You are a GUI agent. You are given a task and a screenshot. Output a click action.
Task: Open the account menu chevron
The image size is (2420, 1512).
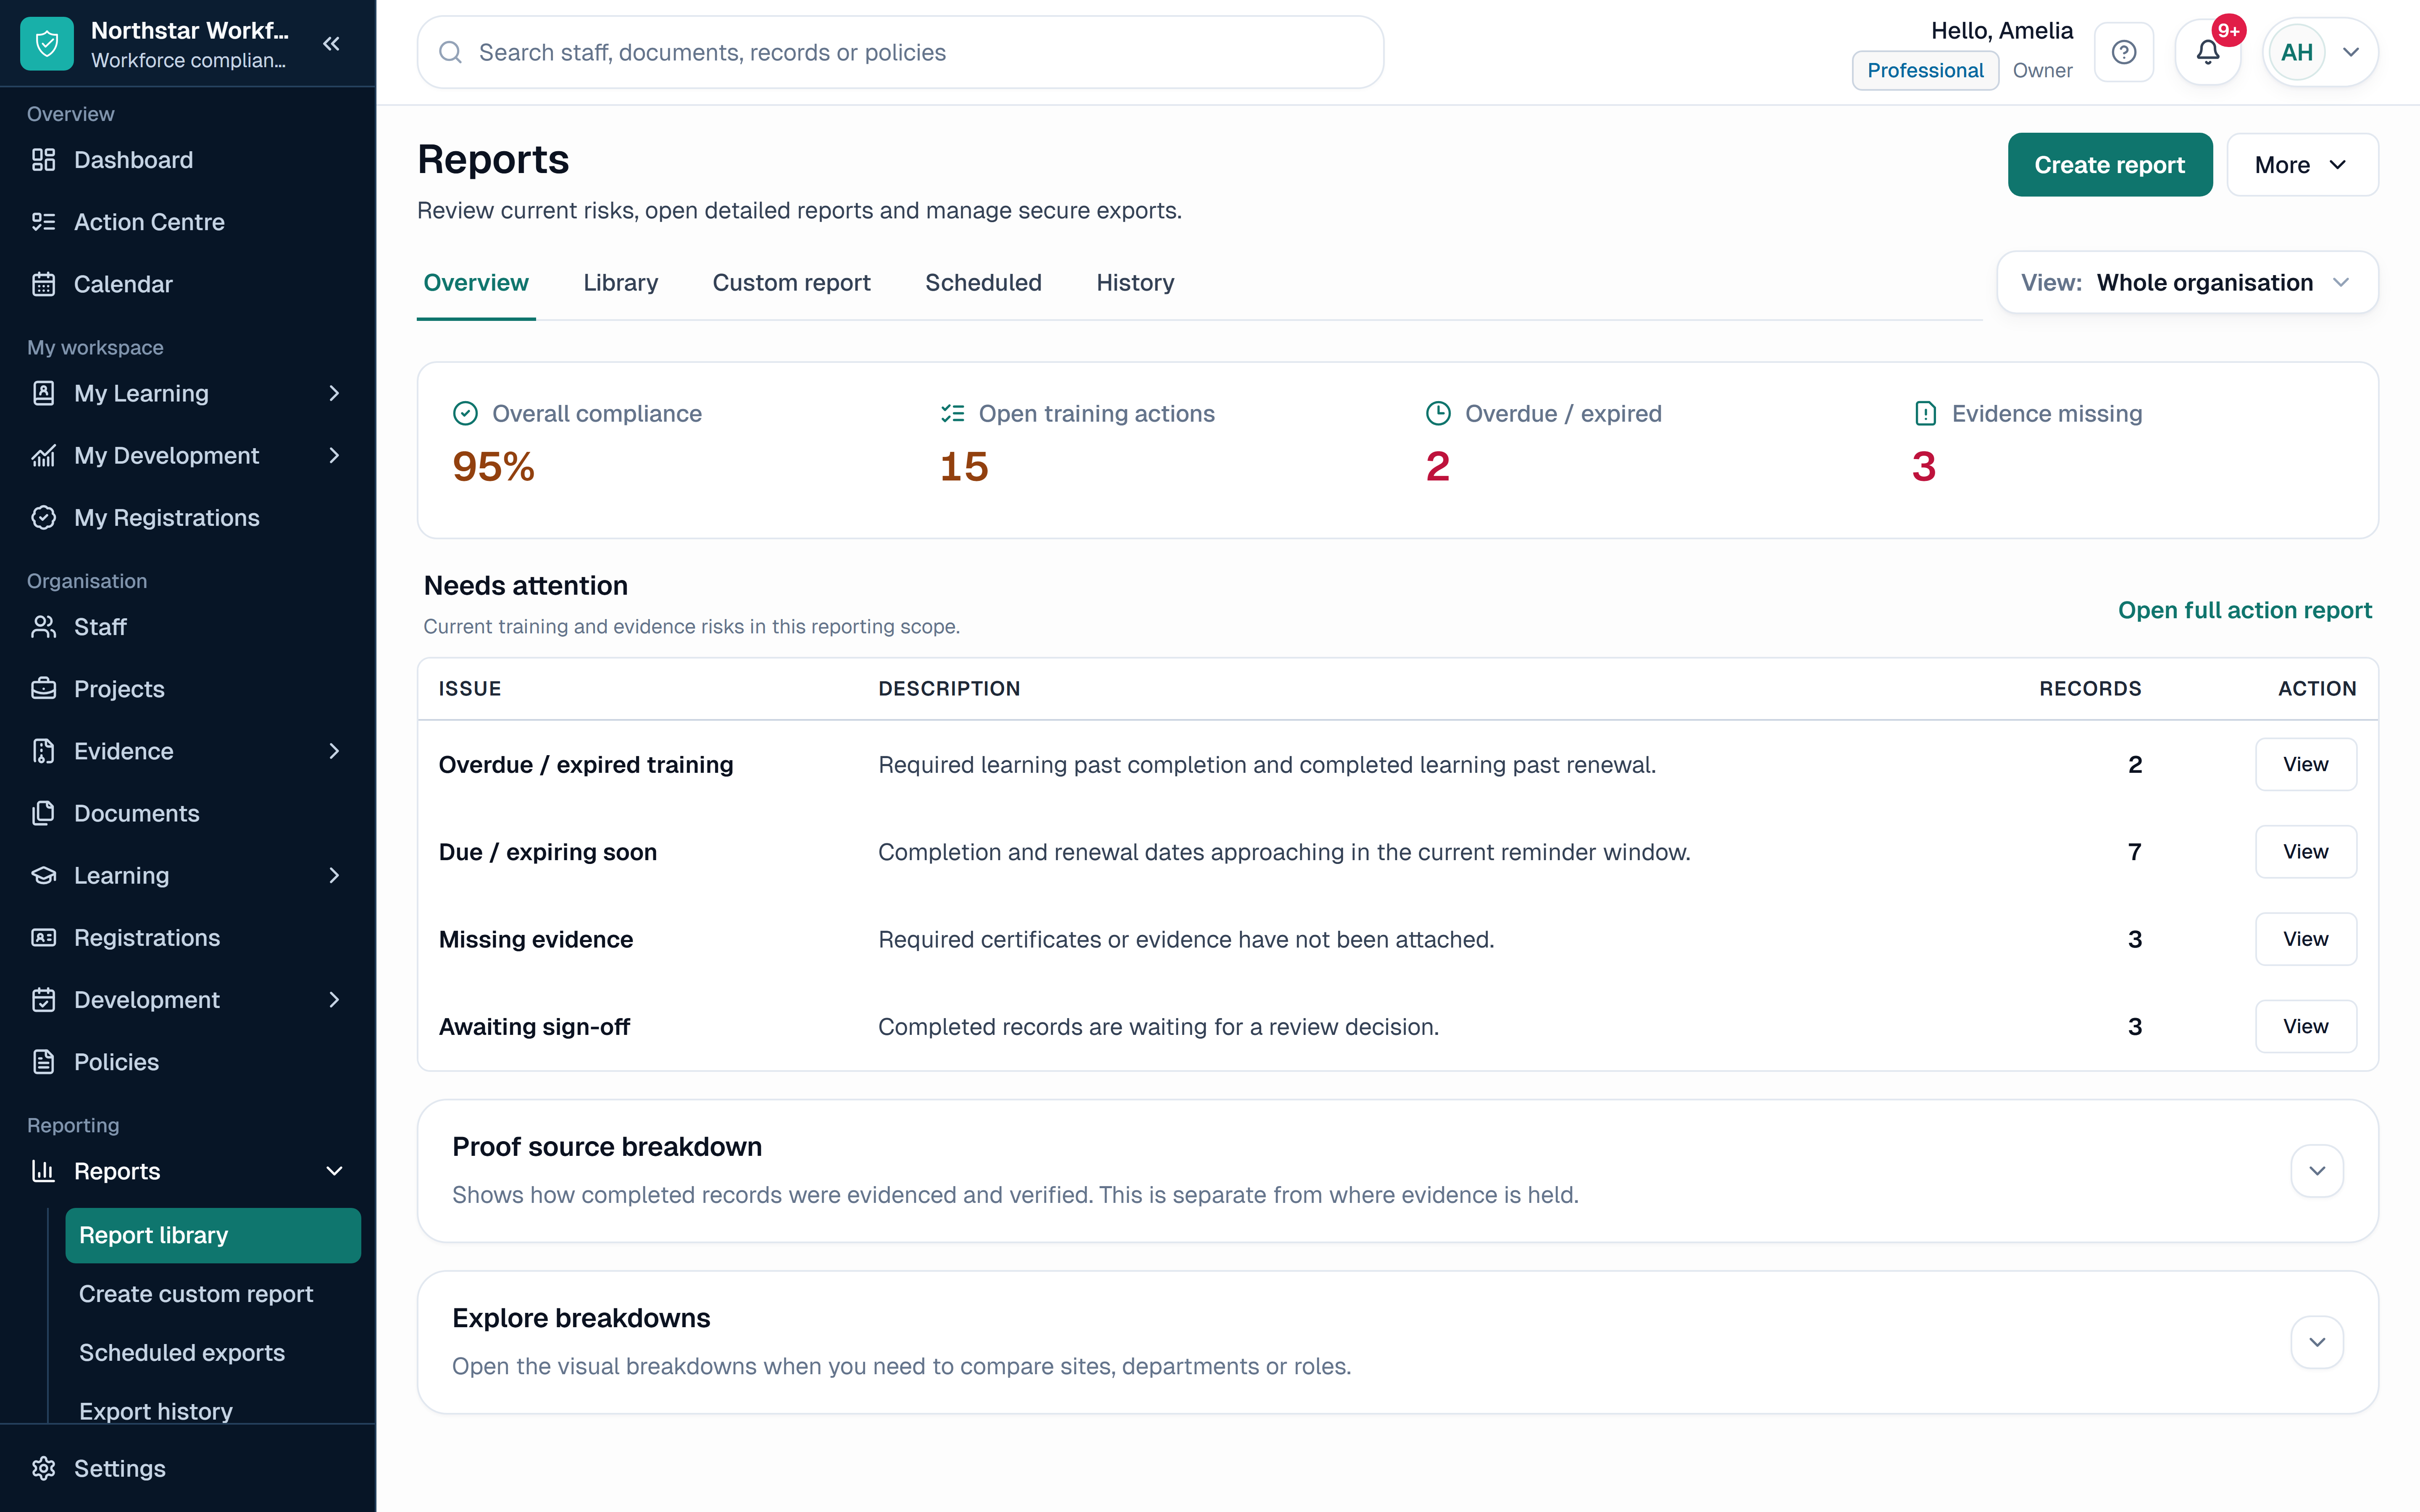click(x=2351, y=52)
